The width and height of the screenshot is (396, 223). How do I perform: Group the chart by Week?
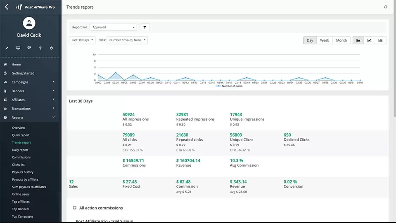(325, 40)
